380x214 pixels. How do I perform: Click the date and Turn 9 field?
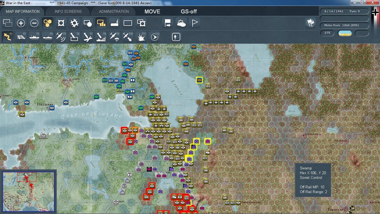pos(345,11)
